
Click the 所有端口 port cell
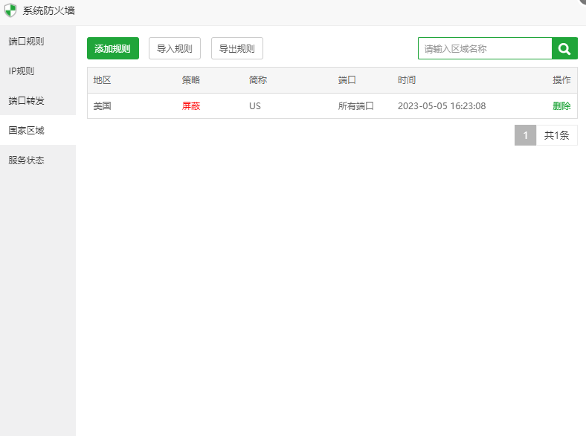pyautogui.click(x=355, y=106)
